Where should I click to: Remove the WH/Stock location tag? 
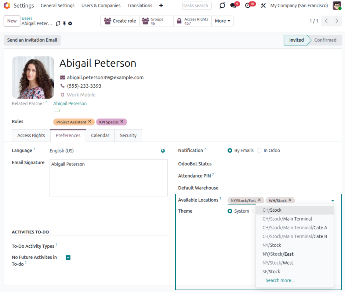click(290, 200)
